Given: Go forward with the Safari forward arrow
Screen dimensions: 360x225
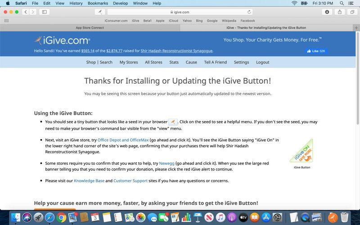Looking at the screenshot, I should coord(33,12).
